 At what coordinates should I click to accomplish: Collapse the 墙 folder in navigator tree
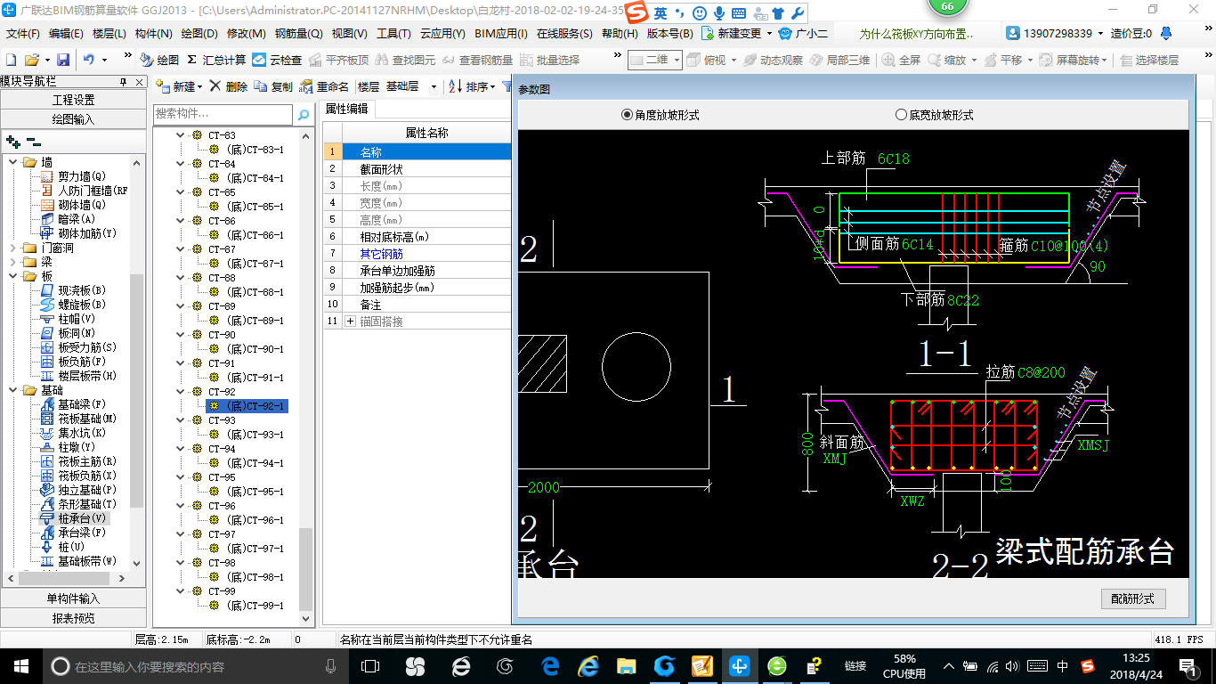[x=13, y=162]
